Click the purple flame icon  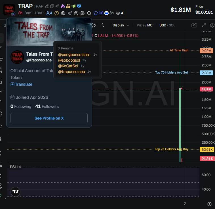click(63, 6)
